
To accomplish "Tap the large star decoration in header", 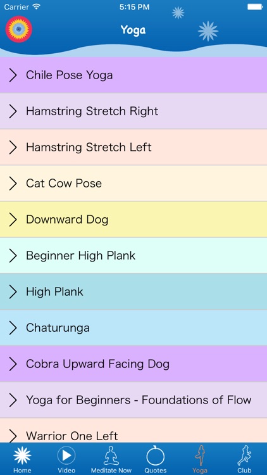I will (x=208, y=31).
